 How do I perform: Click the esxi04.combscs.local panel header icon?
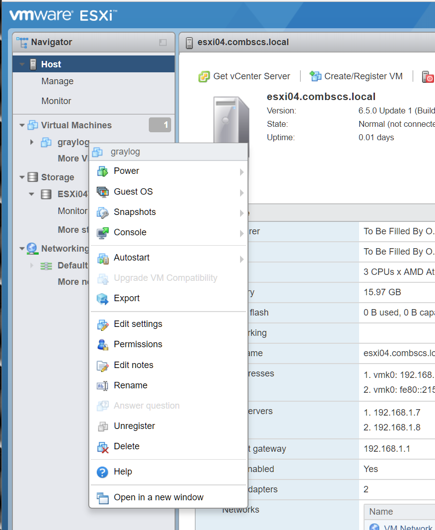(x=189, y=43)
